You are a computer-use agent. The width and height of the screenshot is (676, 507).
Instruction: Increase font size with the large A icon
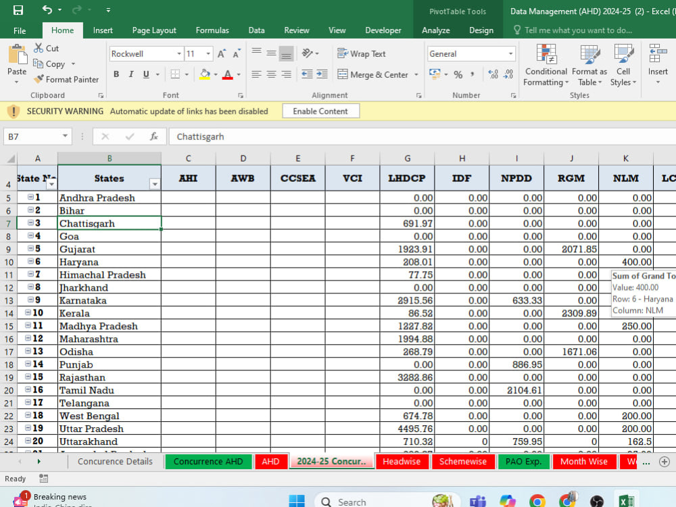pos(221,54)
